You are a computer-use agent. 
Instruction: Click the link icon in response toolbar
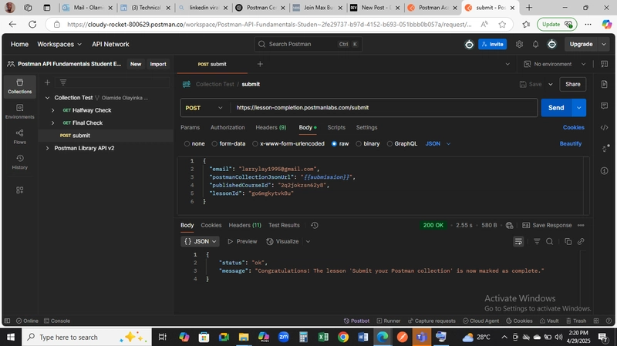[581, 241]
